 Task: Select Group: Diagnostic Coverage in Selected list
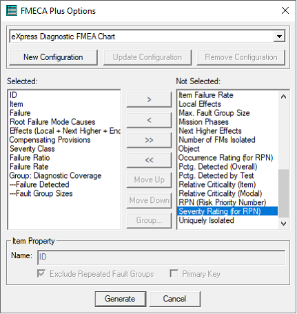[55, 175]
